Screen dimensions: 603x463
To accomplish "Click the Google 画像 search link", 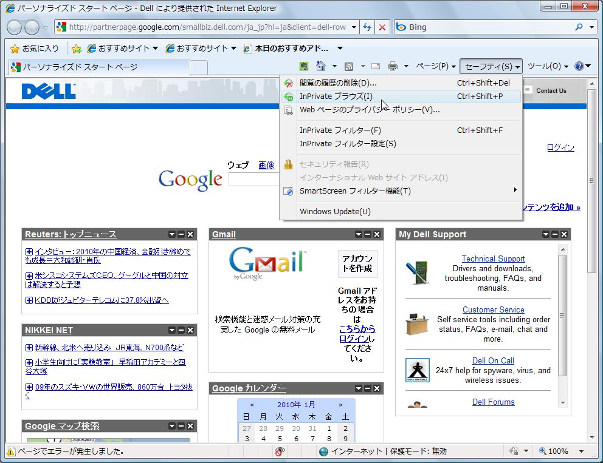I will click(x=266, y=166).
